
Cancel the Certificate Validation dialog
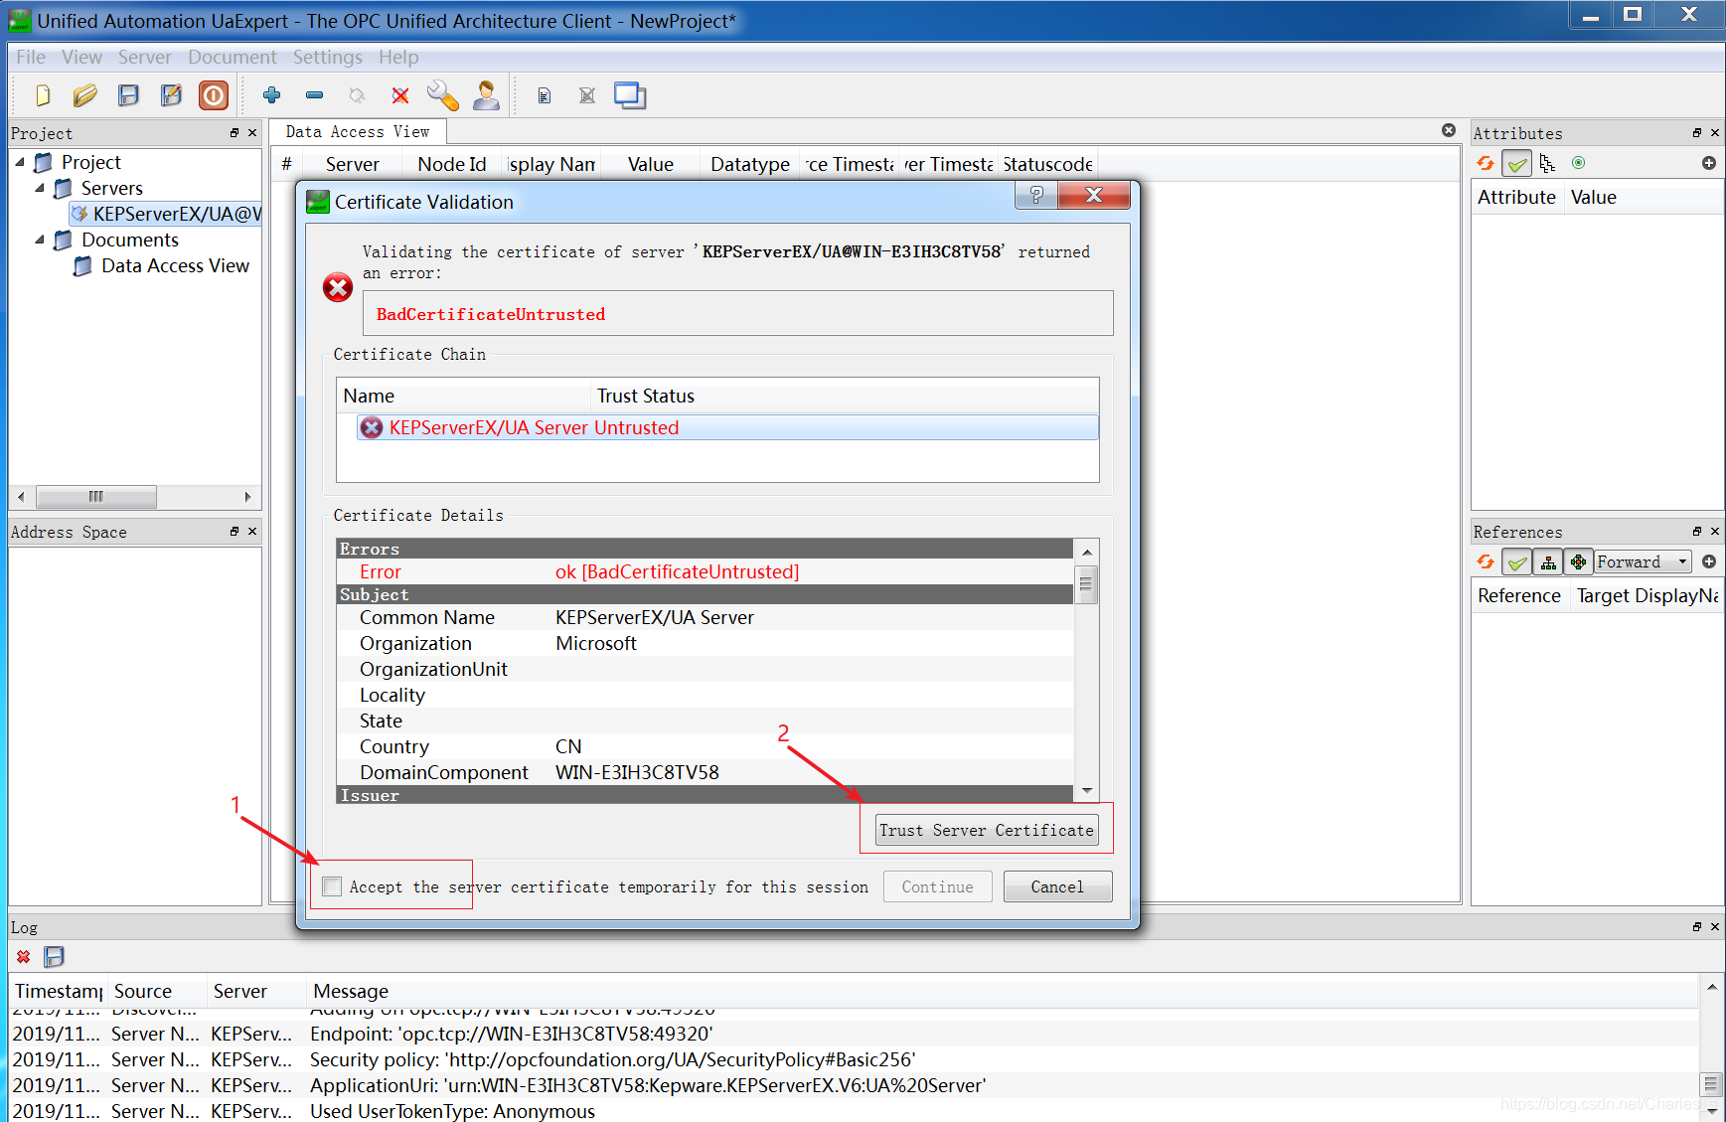[x=1057, y=886]
